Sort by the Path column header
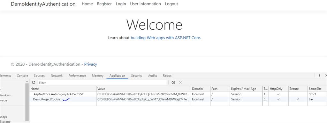Viewport: 327px width, 123px height. pos(220,89)
